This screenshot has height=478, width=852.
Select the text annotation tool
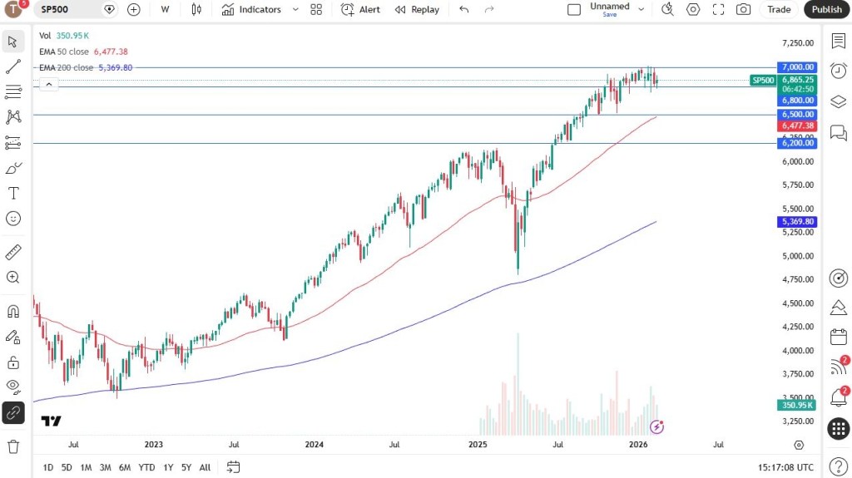[13, 193]
